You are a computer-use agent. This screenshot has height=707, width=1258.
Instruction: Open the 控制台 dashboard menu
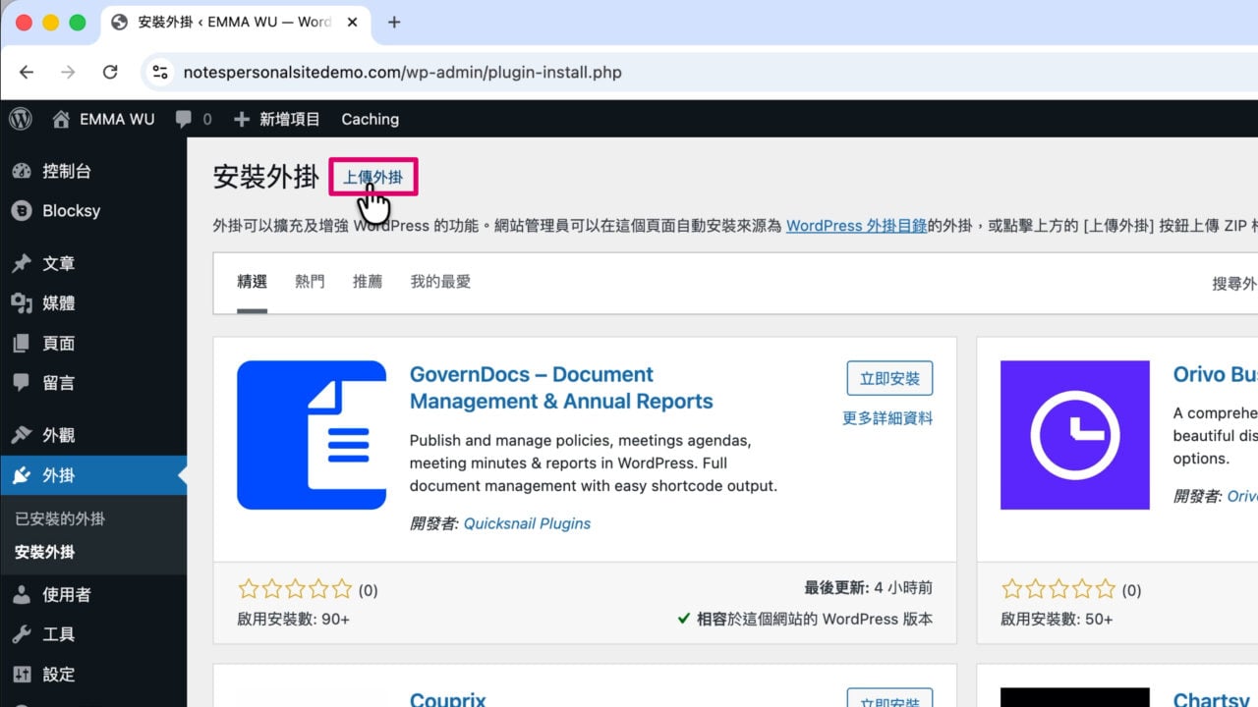coord(93,171)
